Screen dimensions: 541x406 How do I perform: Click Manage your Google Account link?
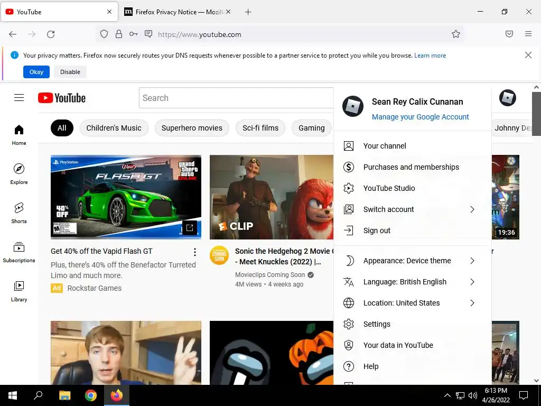point(420,117)
